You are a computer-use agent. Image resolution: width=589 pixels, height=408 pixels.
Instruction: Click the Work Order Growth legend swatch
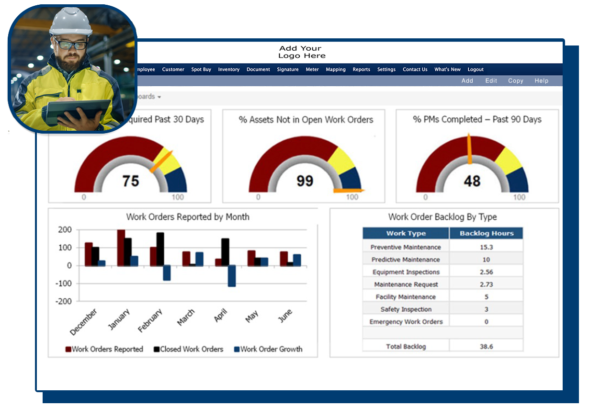click(x=237, y=349)
